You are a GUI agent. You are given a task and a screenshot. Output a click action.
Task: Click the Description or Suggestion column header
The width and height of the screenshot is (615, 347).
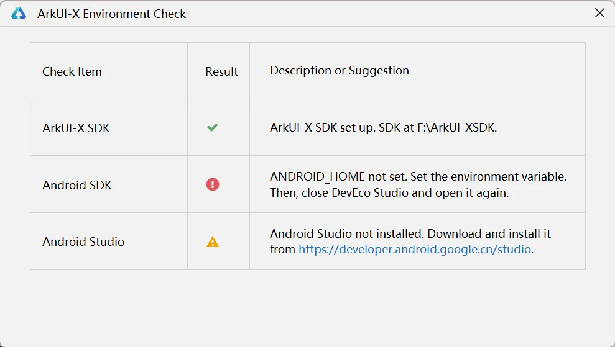pyautogui.click(x=340, y=71)
